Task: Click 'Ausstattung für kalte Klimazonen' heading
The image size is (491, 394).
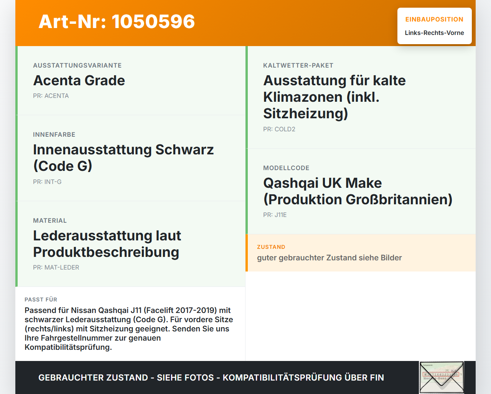Action: pyautogui.click(x=334, y=97)
